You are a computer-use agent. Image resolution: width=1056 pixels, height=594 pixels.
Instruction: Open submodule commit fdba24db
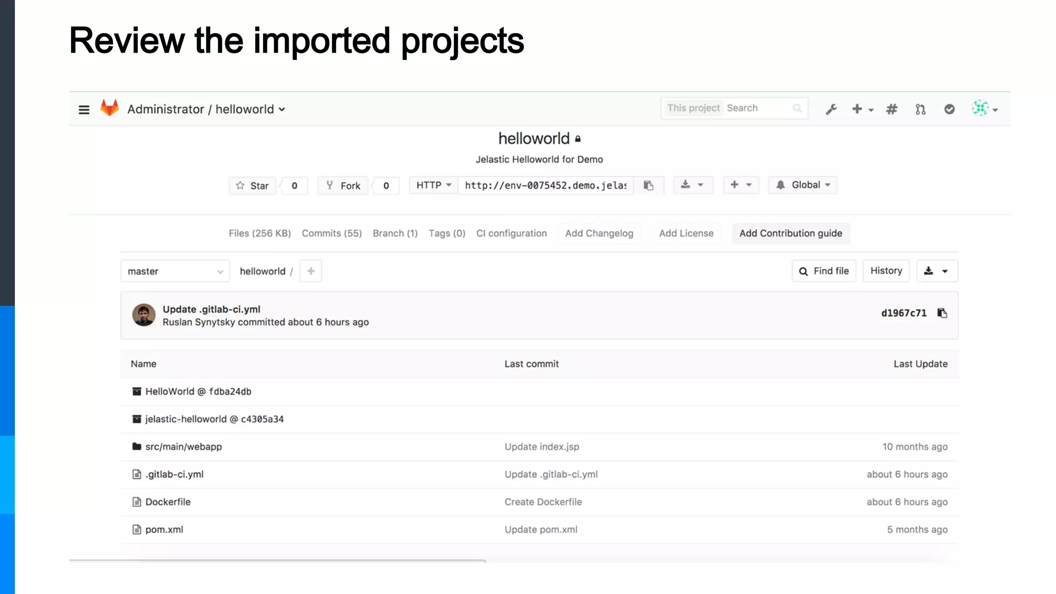[x=230, y=391]
